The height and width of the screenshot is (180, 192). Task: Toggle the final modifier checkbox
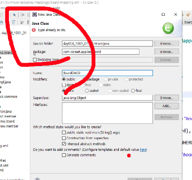[83, 85]
